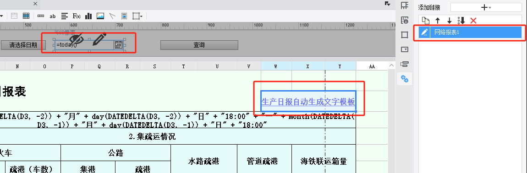Click the vertical scrollbar up arrow

click(391, 65)
